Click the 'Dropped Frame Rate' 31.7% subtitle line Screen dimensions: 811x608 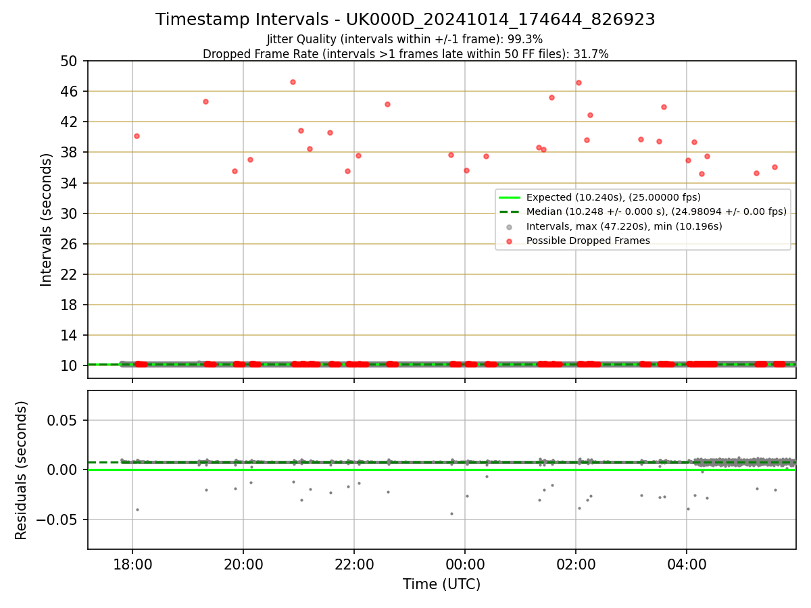(405, 54)
